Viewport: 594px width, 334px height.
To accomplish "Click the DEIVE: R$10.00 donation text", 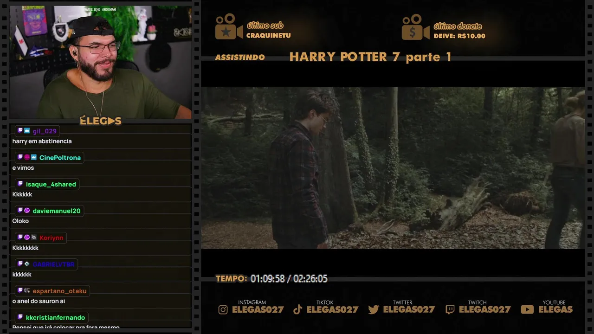I will tap(459, 36).
